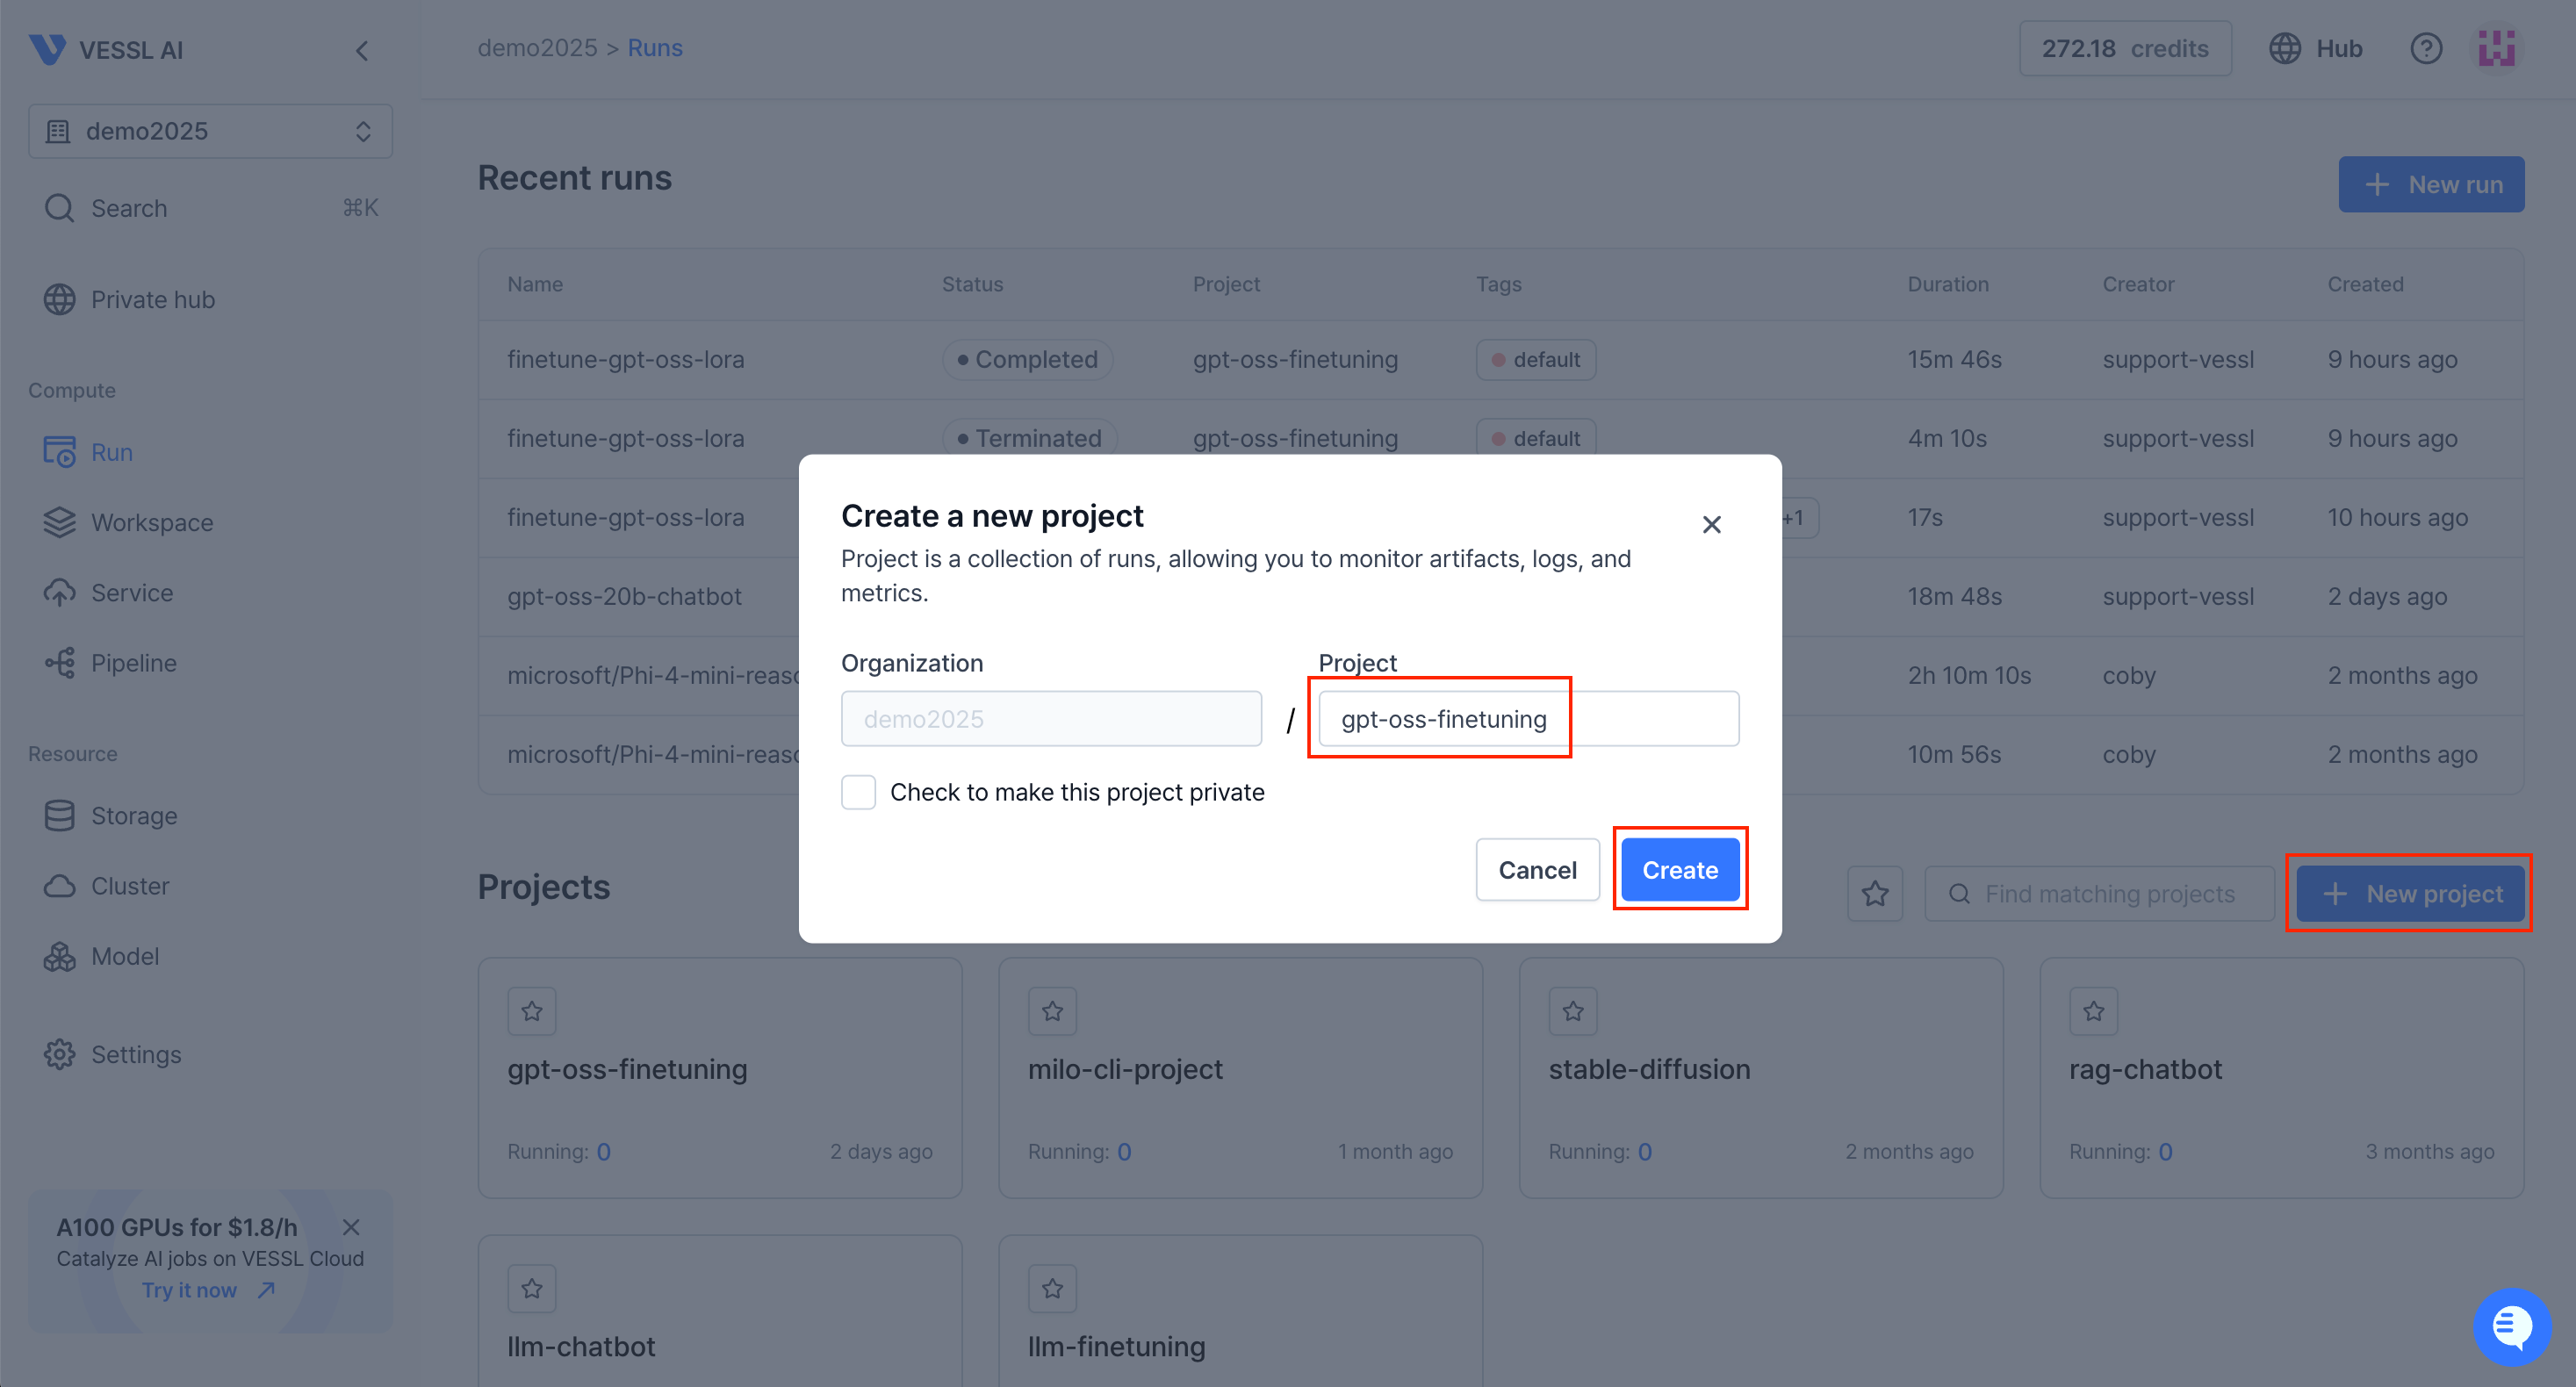Open the gpt-oss-20b-chatbot run
Screen dimensions: 2576x1387
pos(624,596)
